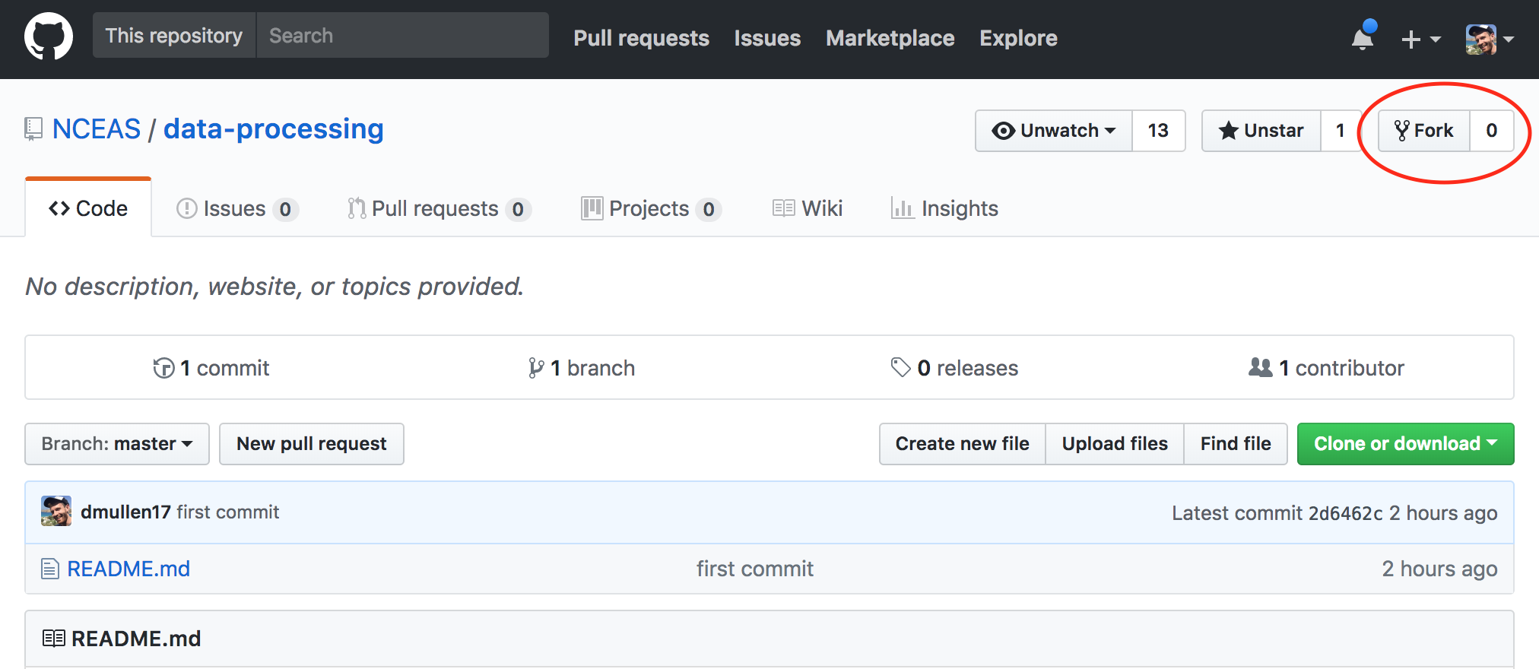This screenshot has height=669, width=1539.
Task: Click the GitHub Octocat logo
Action: [x=49, y=36]
